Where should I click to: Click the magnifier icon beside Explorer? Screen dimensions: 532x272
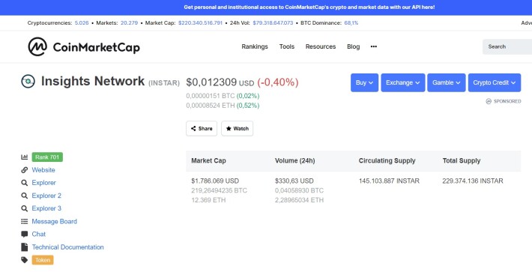click(25, 183)
